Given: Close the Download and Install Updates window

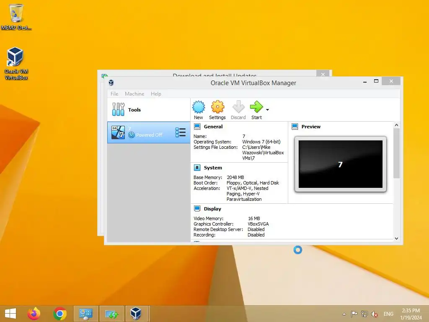Looking at the screenshot, I should tap(323, 74).
